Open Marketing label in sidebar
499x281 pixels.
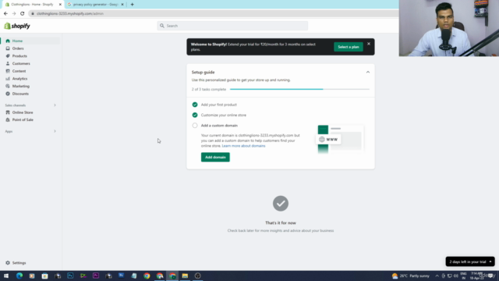(21, 86)
